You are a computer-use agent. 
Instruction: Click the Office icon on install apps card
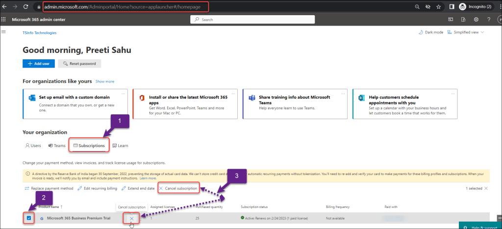click(x=142, y=98)
